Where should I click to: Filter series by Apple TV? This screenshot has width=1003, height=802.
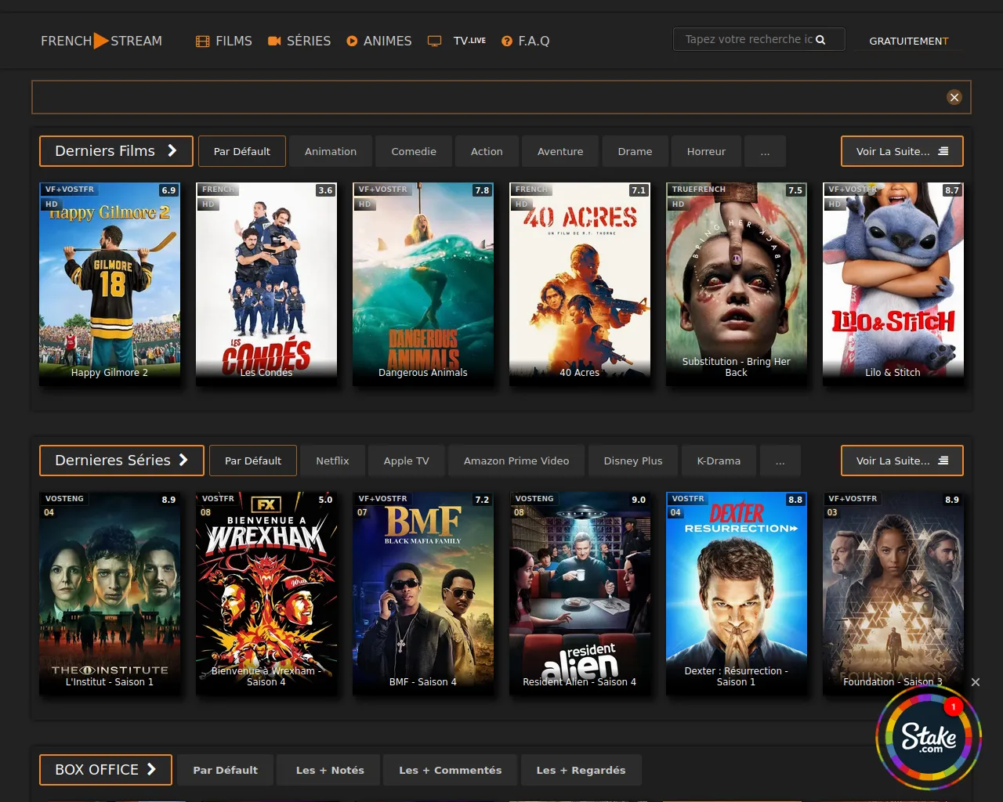click(406, 461)
